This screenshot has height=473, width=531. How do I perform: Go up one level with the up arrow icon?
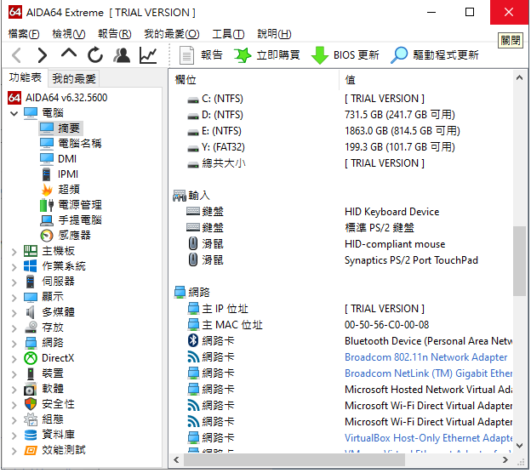pos(68,54)
